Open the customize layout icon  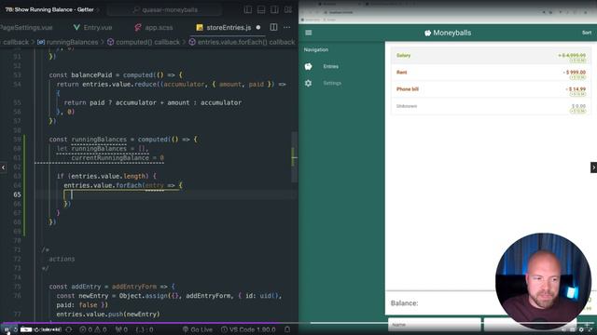288,9
